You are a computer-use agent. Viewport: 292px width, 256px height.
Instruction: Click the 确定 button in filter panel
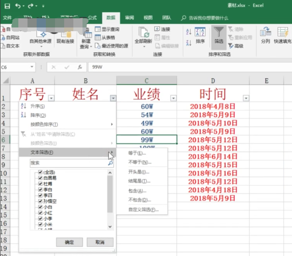pos(69,242)
